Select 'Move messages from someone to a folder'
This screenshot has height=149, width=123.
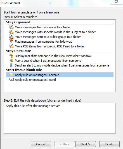(x=43, y=27)
